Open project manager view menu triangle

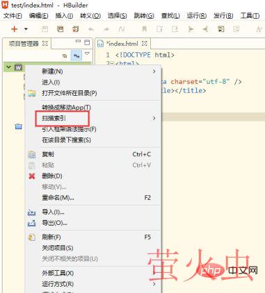coord(87,53)
